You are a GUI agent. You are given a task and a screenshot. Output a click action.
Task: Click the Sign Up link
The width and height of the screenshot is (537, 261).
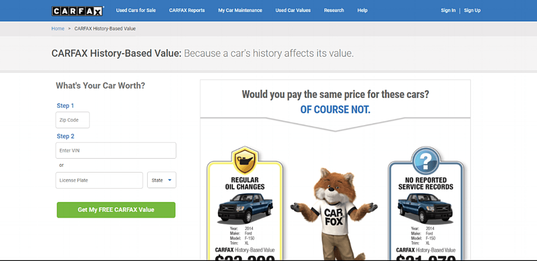472,10
